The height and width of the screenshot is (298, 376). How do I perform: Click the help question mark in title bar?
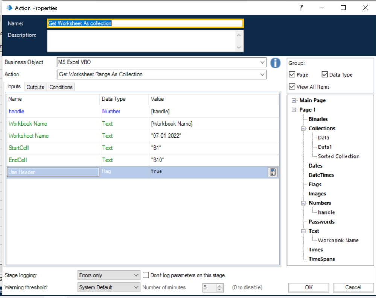point(301,8)
